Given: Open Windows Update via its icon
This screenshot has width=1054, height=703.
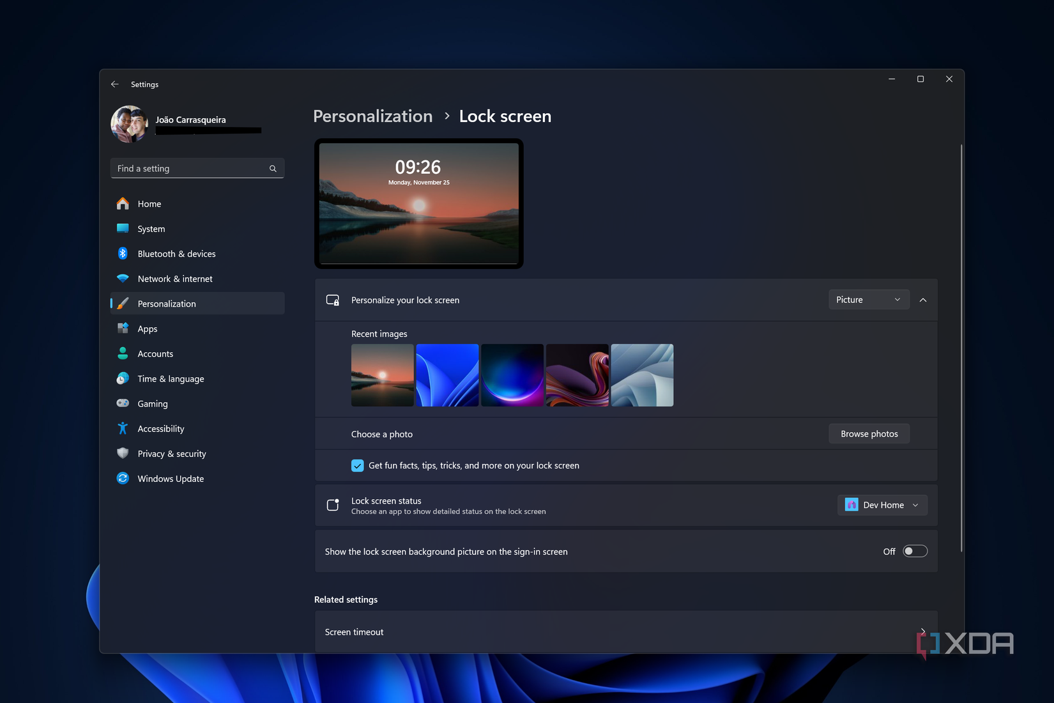Looking at the screenshot, I should click(x=123, y=478).
